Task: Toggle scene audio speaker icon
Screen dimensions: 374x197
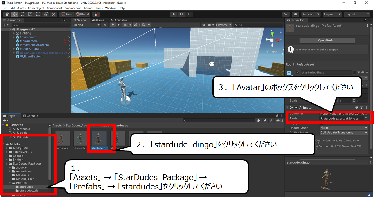Action: 119,25
